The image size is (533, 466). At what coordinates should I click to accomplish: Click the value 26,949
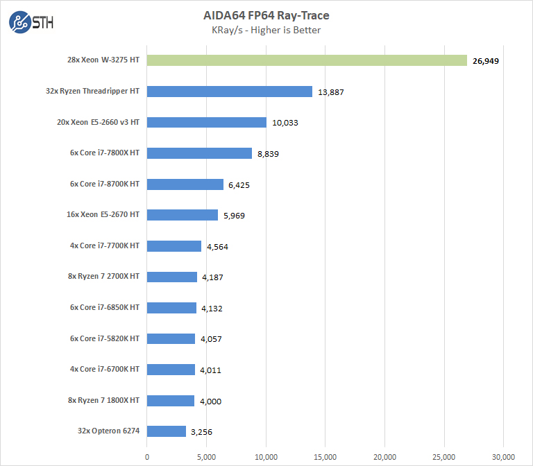coord(486,61)
